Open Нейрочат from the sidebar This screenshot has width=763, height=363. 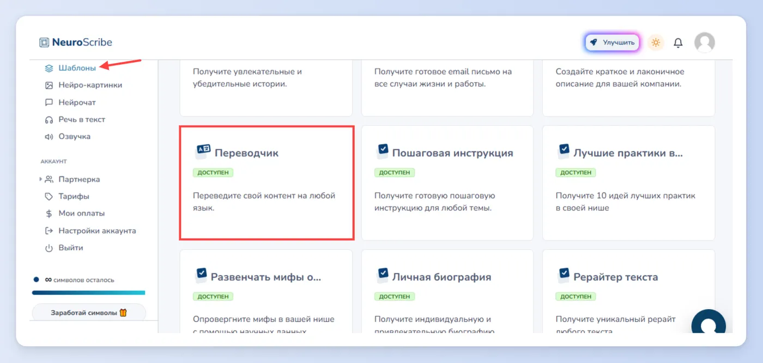point(77,102)
